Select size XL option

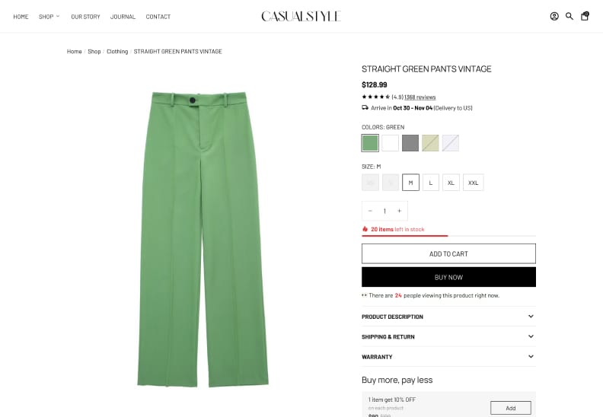451,183
